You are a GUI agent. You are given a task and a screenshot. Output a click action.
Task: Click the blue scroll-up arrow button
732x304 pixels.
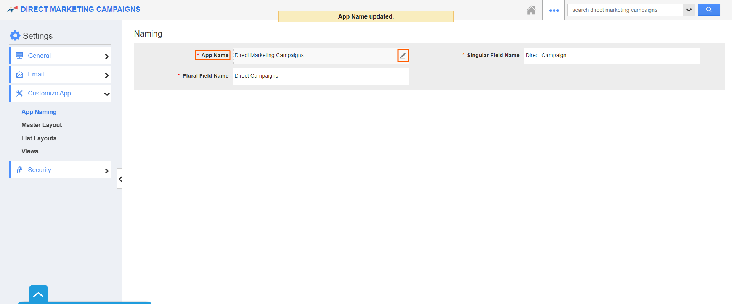click(x=39, y=294)
